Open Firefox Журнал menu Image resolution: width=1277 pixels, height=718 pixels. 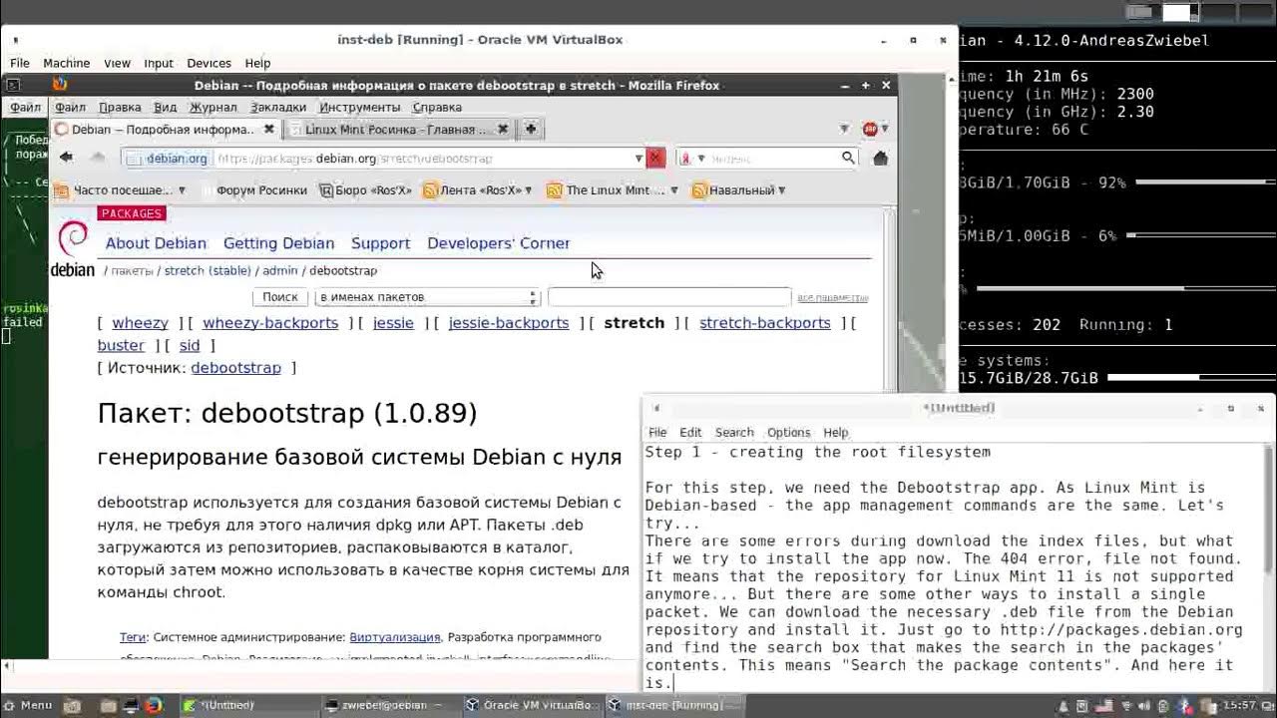[x=213, y=107]
